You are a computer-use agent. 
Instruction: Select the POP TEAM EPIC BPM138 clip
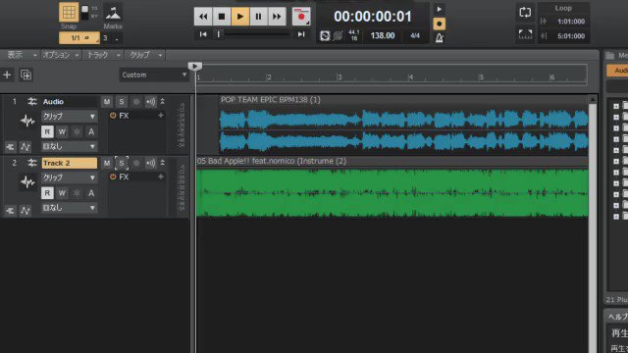pyautogui.click(x=403, y=125)
